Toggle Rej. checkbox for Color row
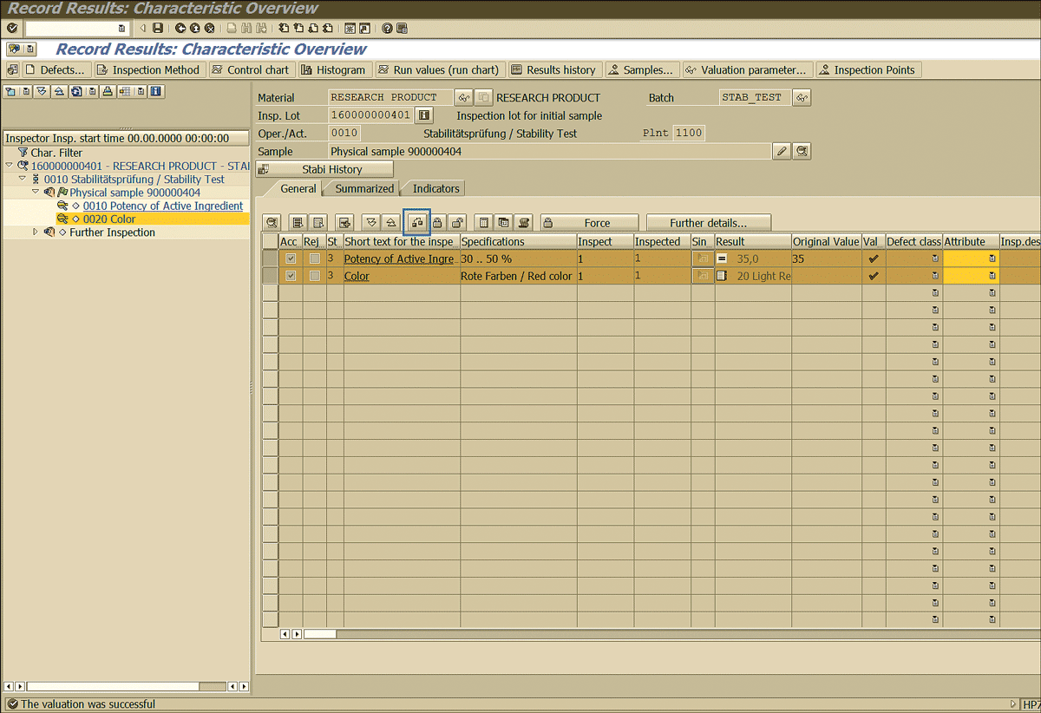 [315, 276]
